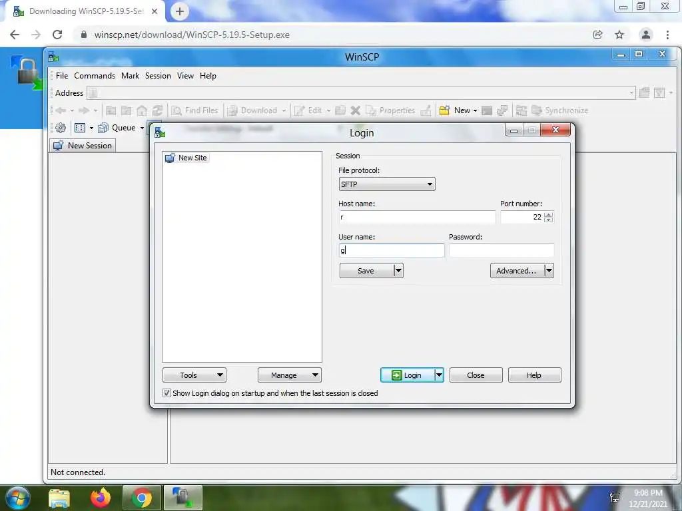Screen dimensions: 682x511
Task: Open the Session menu in WinSCP
Action: (x=158, y=76)
